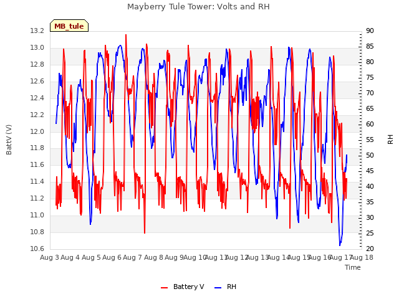The height and width of the screenshot is (299, 399).
Task: Click the Aug 3 date tick
Action: (49, 257)
